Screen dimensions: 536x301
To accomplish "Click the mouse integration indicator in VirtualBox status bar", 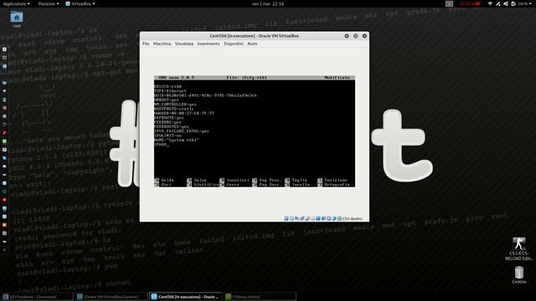I will (x=334, y=218).
